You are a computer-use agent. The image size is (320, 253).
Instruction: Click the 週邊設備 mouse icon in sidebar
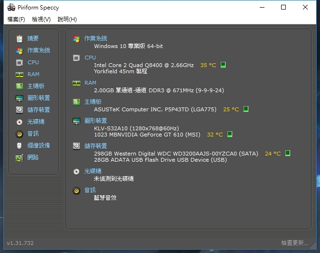coord(19,146)
